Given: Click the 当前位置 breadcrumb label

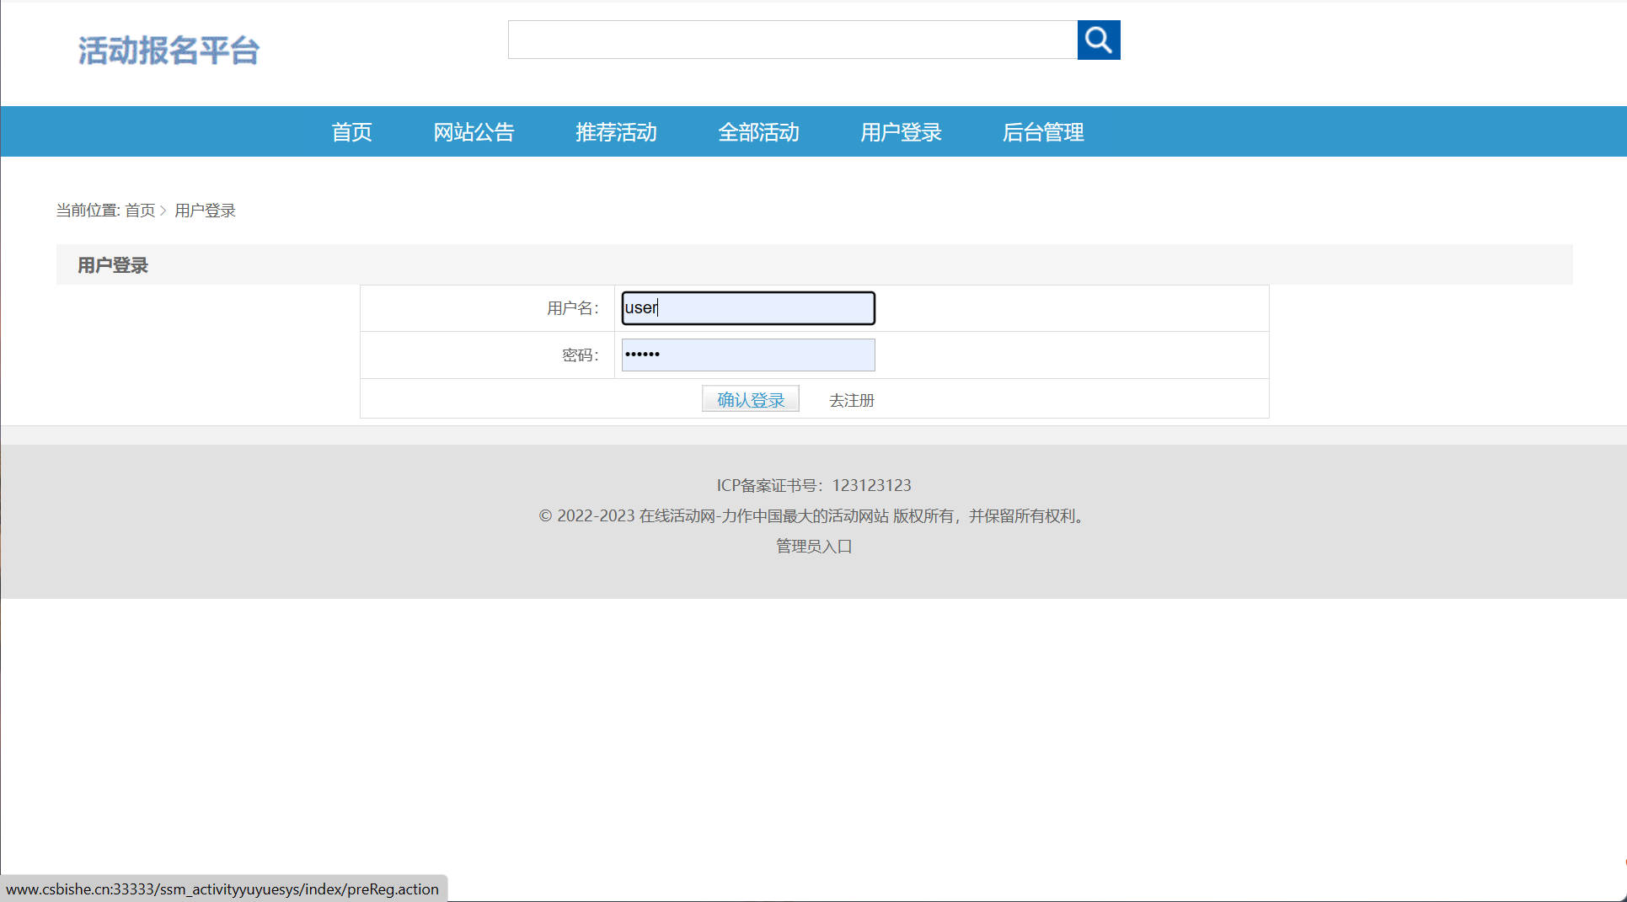Looking at the screenshot, I should 88,210.
